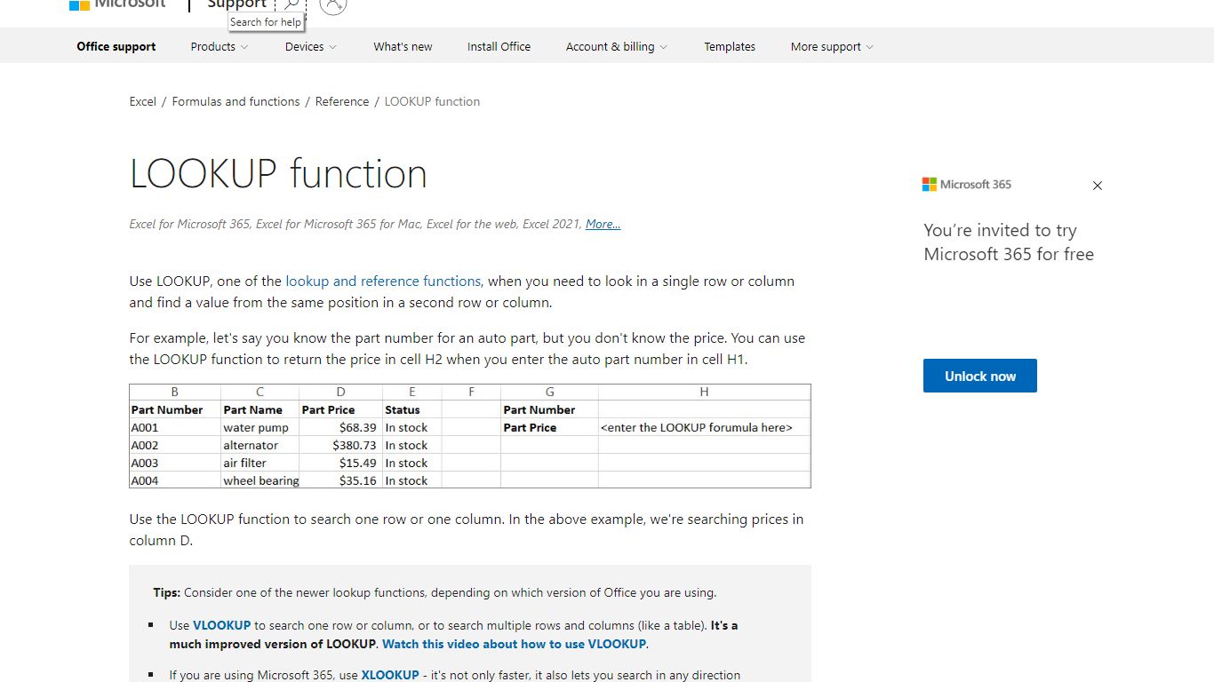Open the lookup and reference functions link
The height and width of the screenshot is (682, 1214).
coord(383,281)
